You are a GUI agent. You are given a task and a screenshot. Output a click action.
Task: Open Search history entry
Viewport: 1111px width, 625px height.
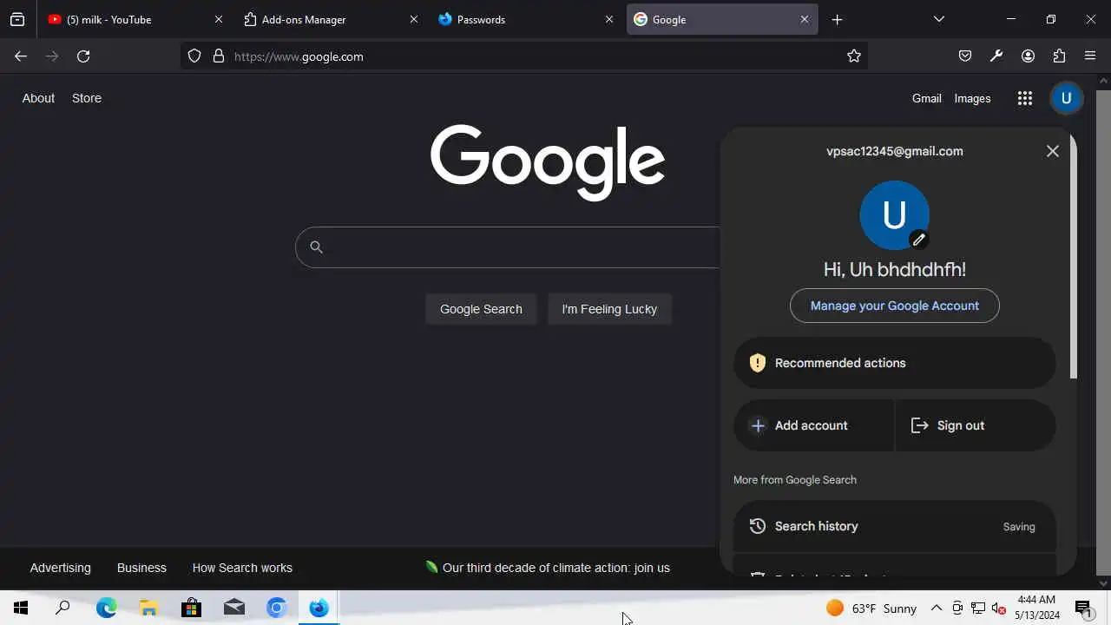point(895,526)
